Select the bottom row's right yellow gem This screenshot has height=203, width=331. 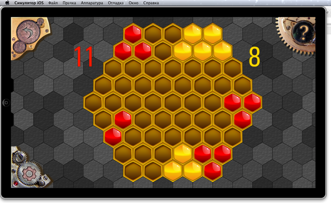pyautogui.click(x=193, y=171)
